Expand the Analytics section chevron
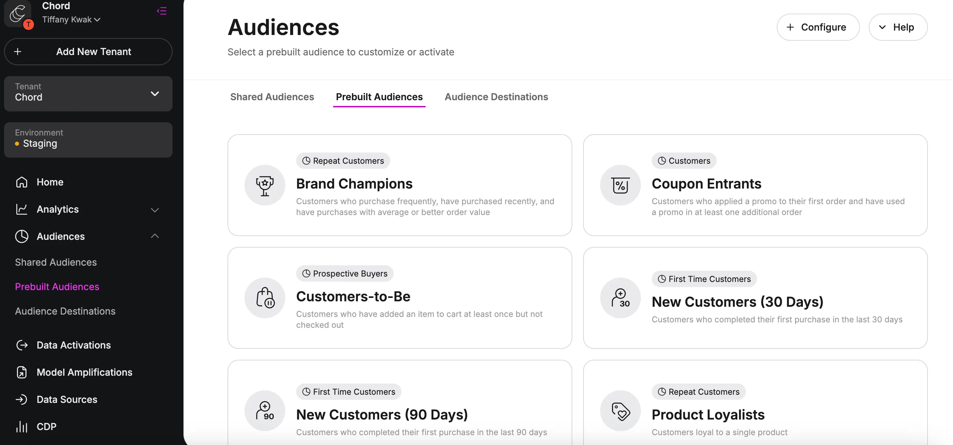Screen dimensions: 953x445 point(155,210)
